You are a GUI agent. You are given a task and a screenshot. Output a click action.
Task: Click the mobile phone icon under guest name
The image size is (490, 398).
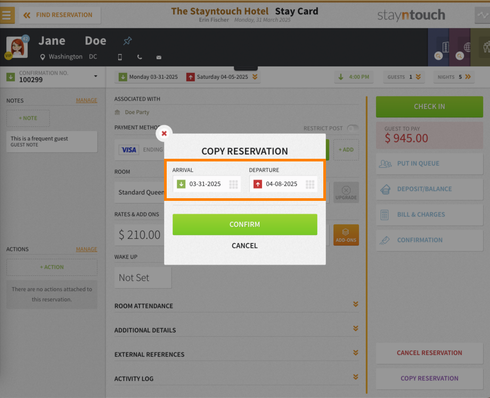point(120,57)
